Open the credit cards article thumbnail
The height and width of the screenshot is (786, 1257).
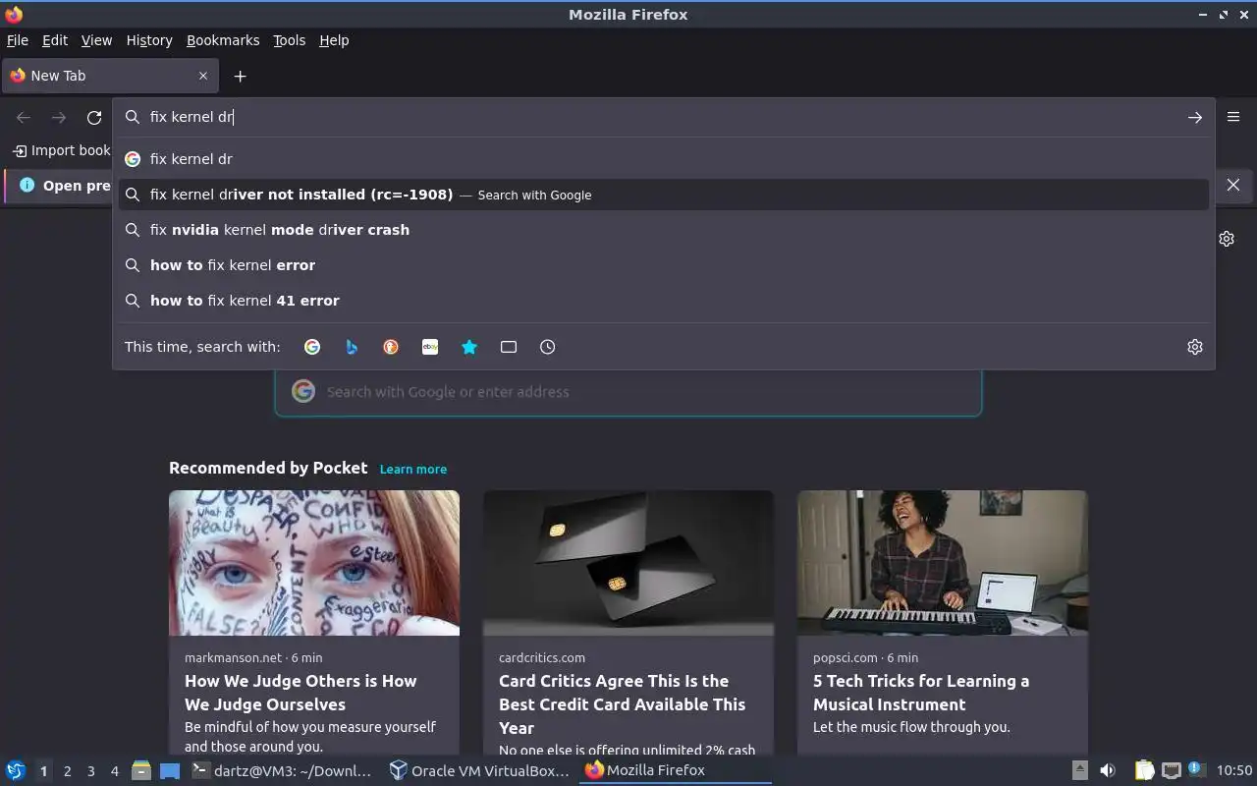pos(628,563)
